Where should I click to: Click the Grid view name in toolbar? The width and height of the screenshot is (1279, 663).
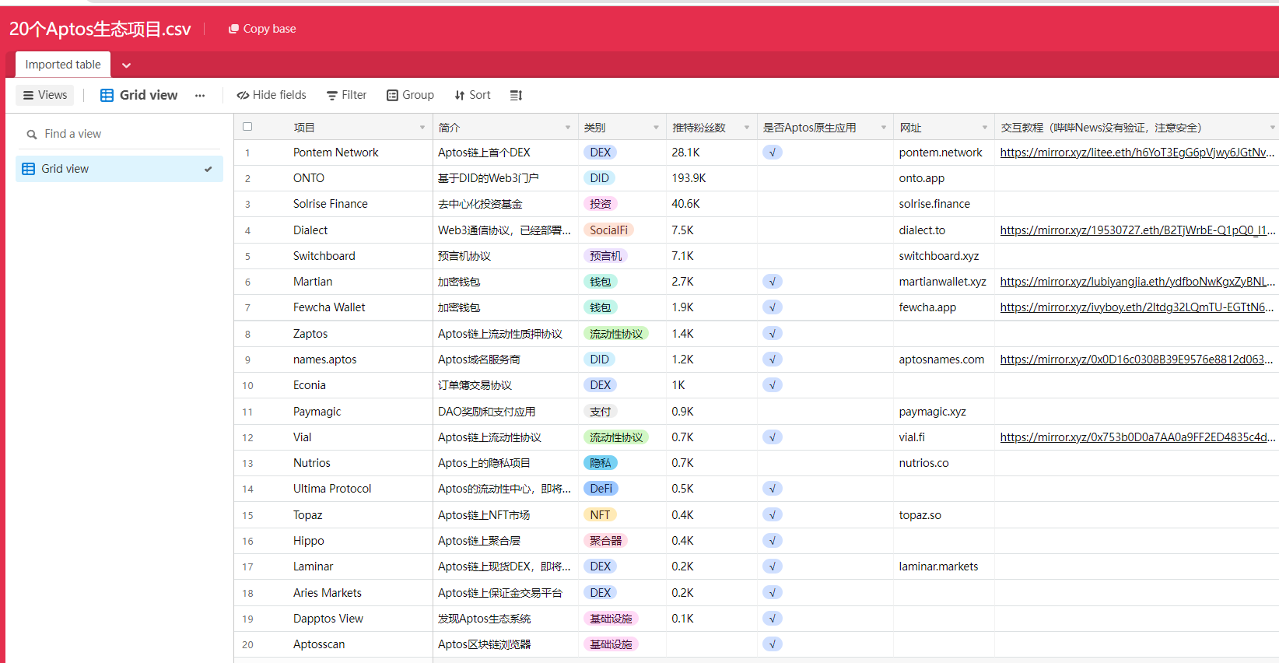149,95
